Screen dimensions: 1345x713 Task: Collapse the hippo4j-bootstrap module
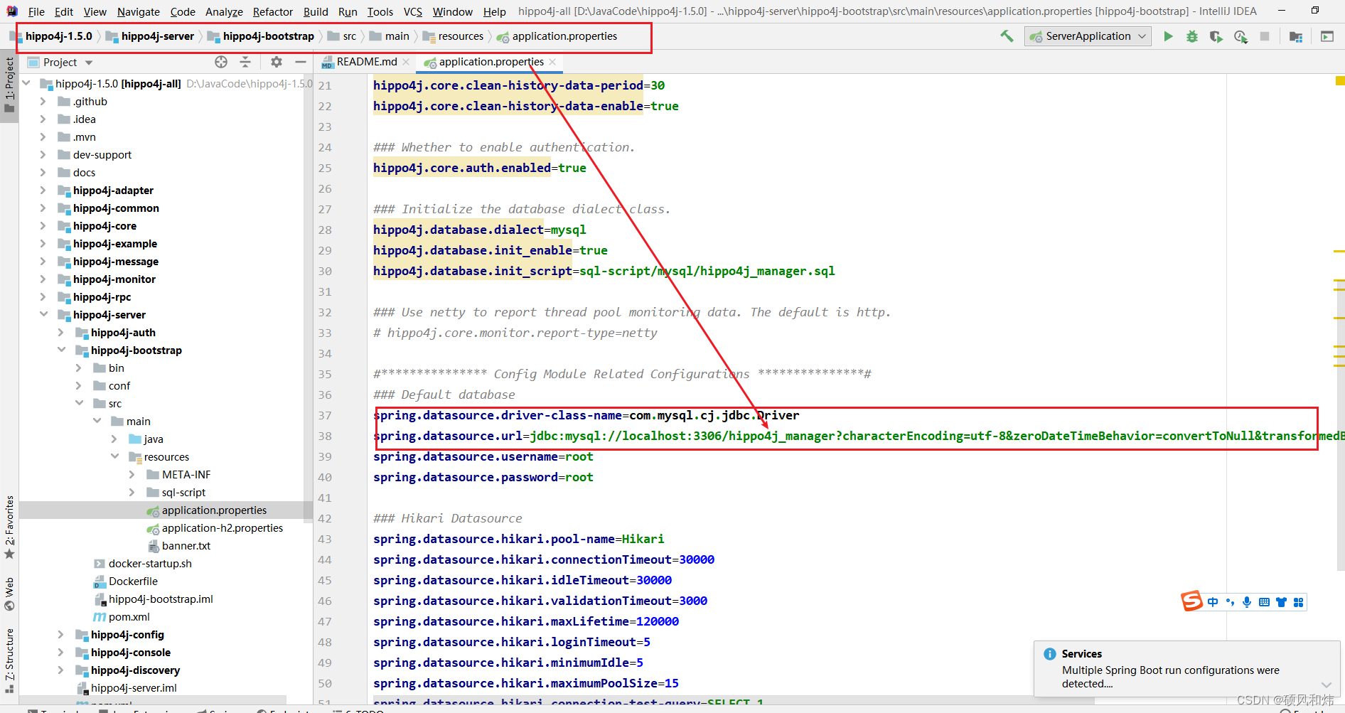[61, 350]
